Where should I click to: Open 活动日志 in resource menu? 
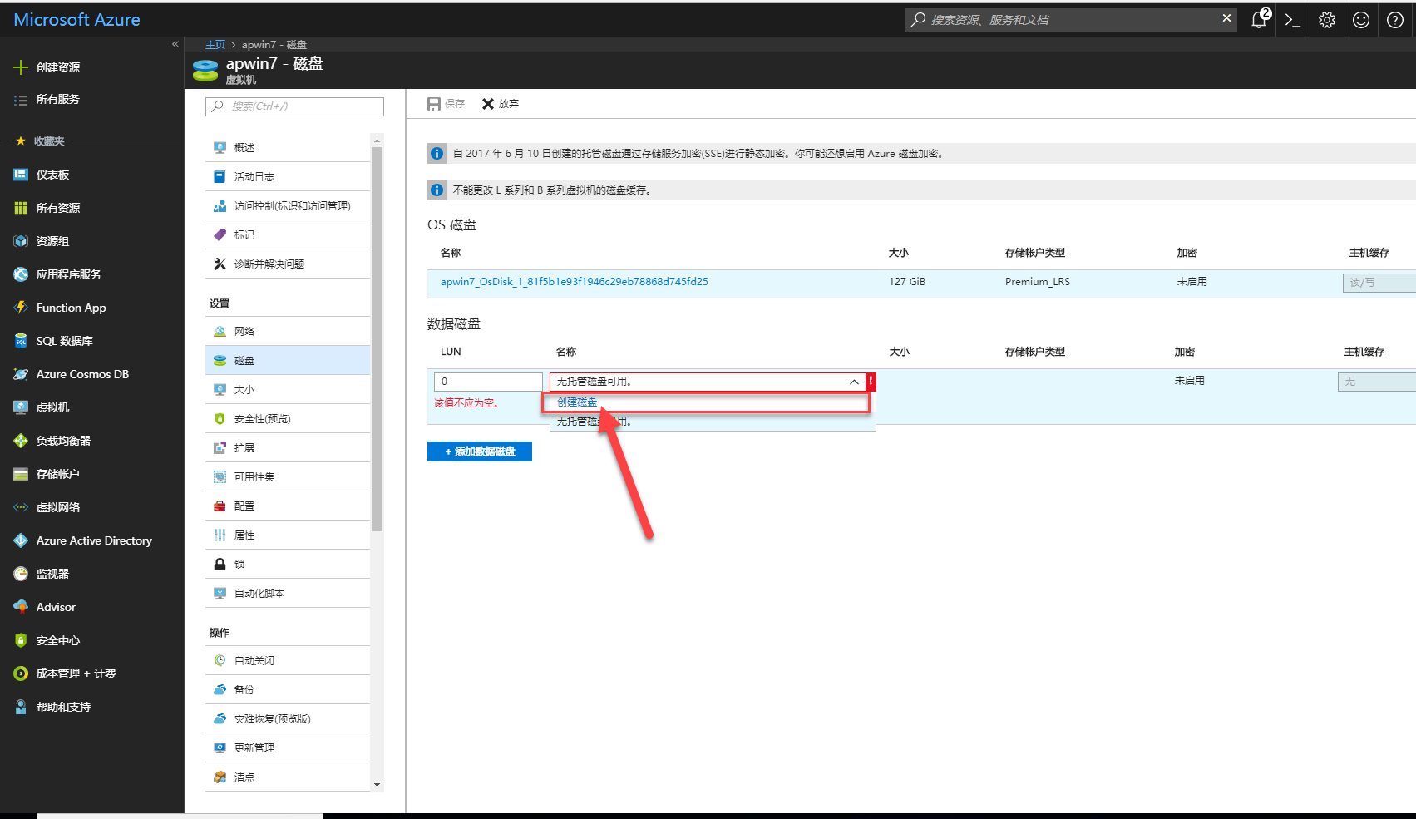pyautogui.click(x=288, y=176)
